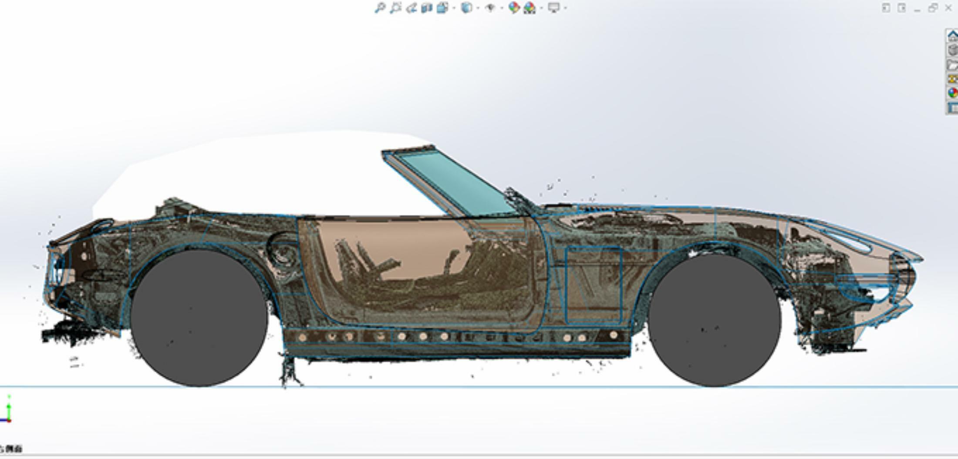Open the File Explorer folder tab
This screenshot has width=958, height=459.
pyautogui.click(x=952, y=65)
